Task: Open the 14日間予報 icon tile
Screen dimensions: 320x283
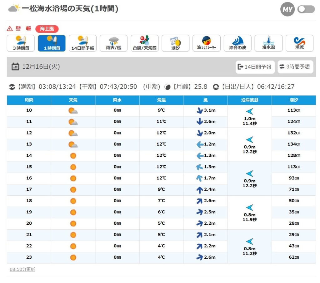Action: [82, 43]
